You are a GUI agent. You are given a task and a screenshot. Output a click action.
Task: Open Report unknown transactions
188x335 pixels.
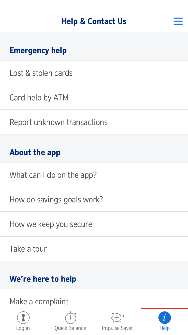coord(59,122)
